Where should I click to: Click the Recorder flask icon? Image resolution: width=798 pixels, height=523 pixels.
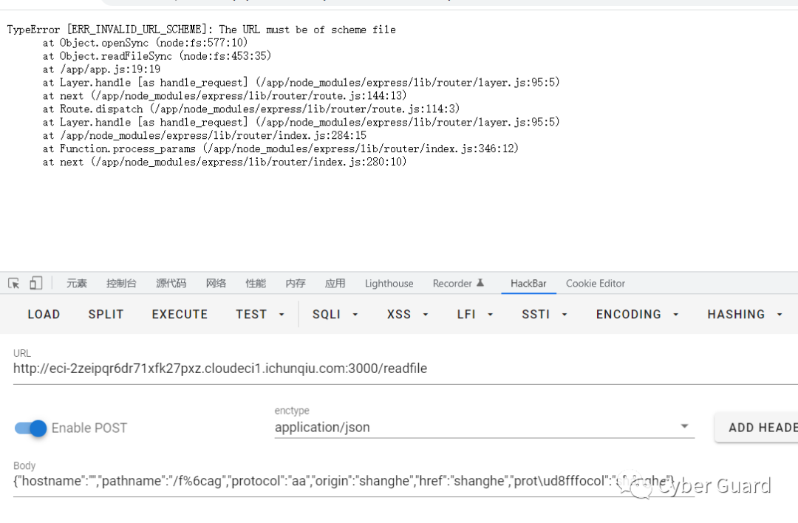(x=480, y=283)
